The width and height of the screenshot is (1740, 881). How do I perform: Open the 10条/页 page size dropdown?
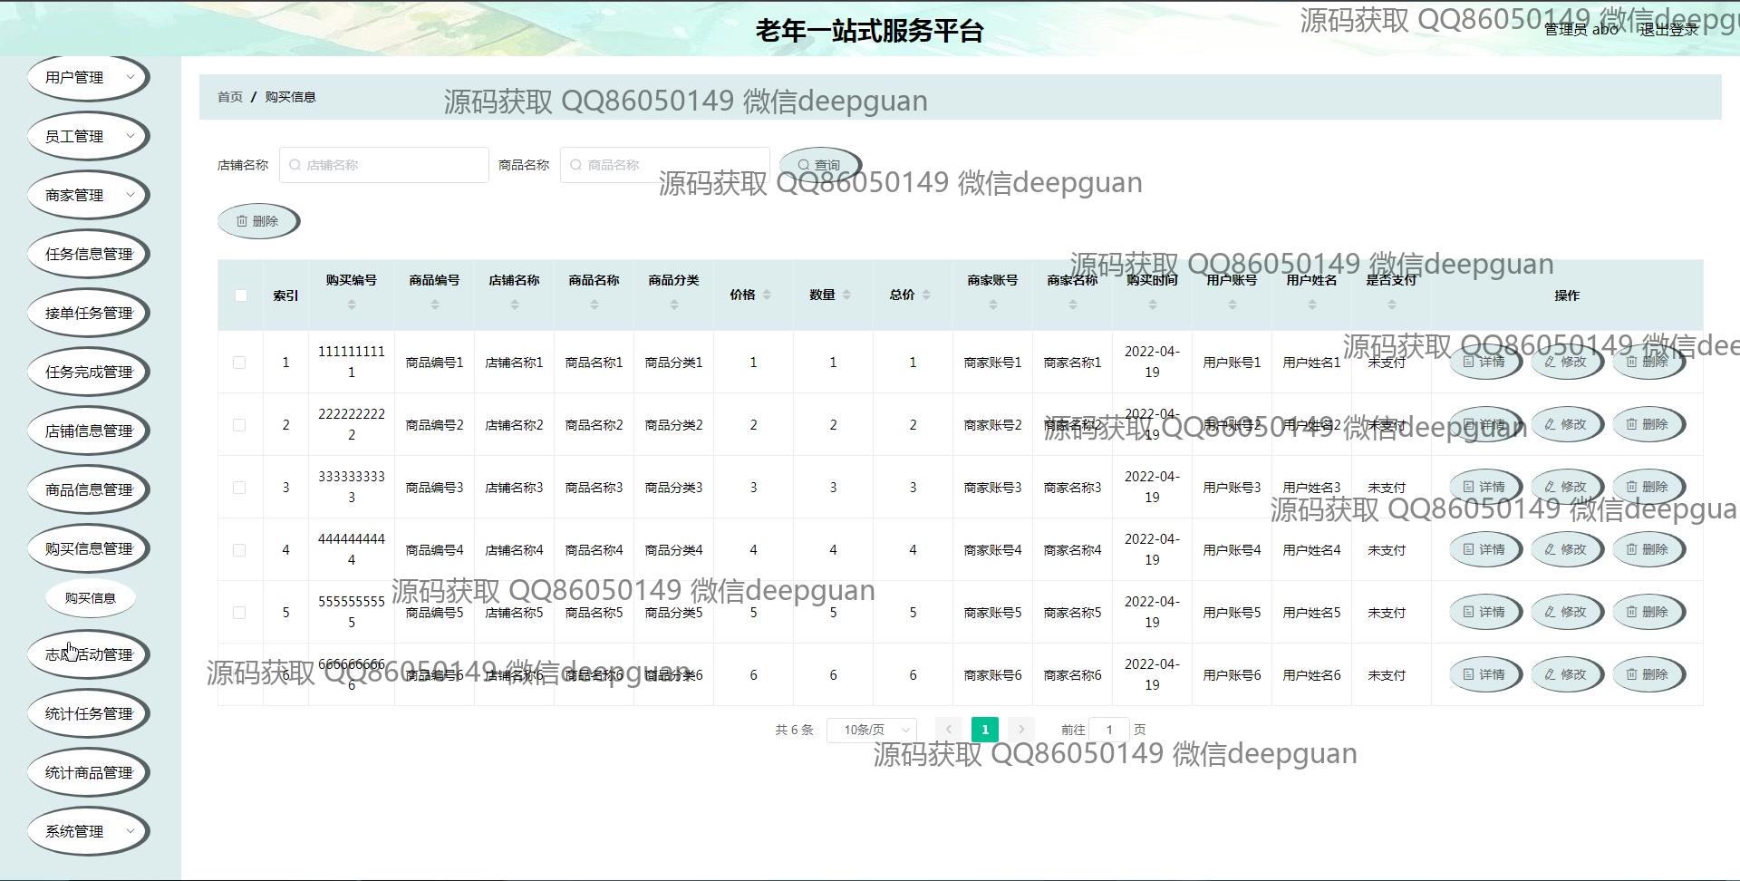pos(871,730)
